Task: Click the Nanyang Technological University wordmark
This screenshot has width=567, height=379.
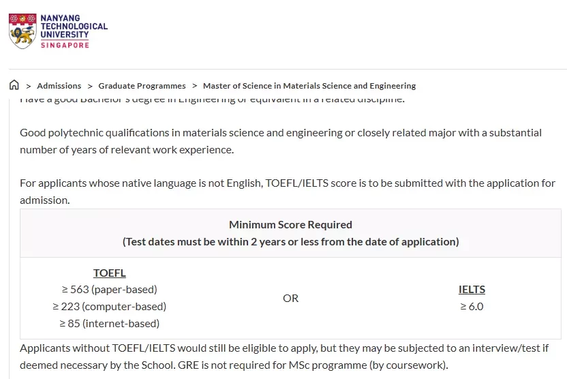Action: 74,27
